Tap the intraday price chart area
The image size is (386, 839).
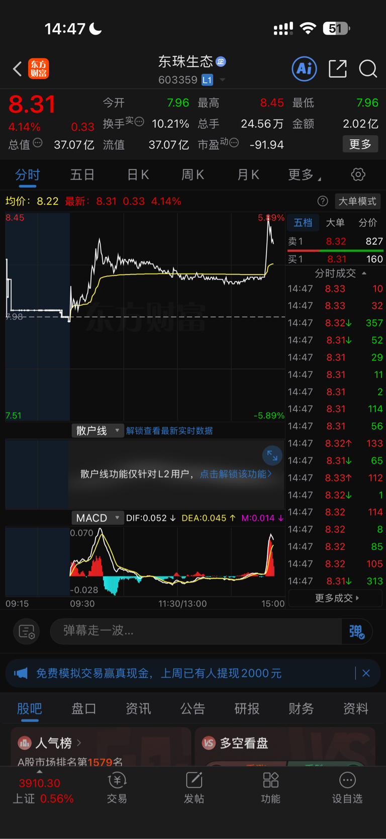pos(145,317)
